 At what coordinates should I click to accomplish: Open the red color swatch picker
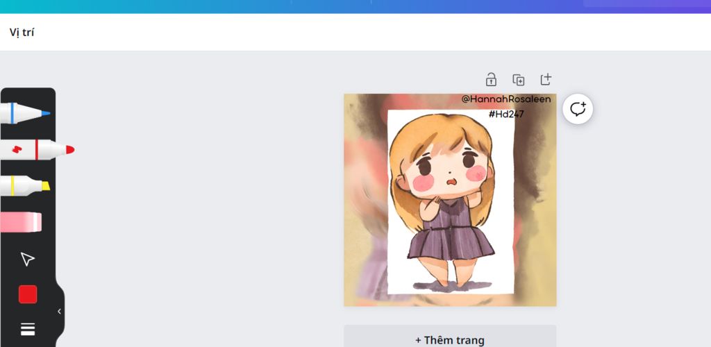[28, 294]
